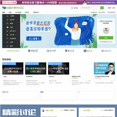Image resolution: width=117 pixels, height=117 pixels.
Task: Click the 精彩讨论 section title
Action: (19, 112)
